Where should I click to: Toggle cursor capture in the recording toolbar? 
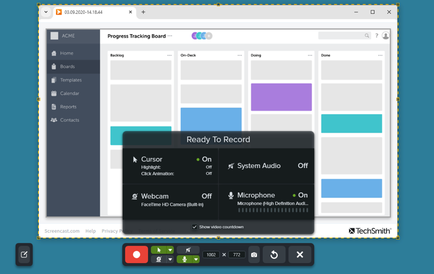[159, 250]
